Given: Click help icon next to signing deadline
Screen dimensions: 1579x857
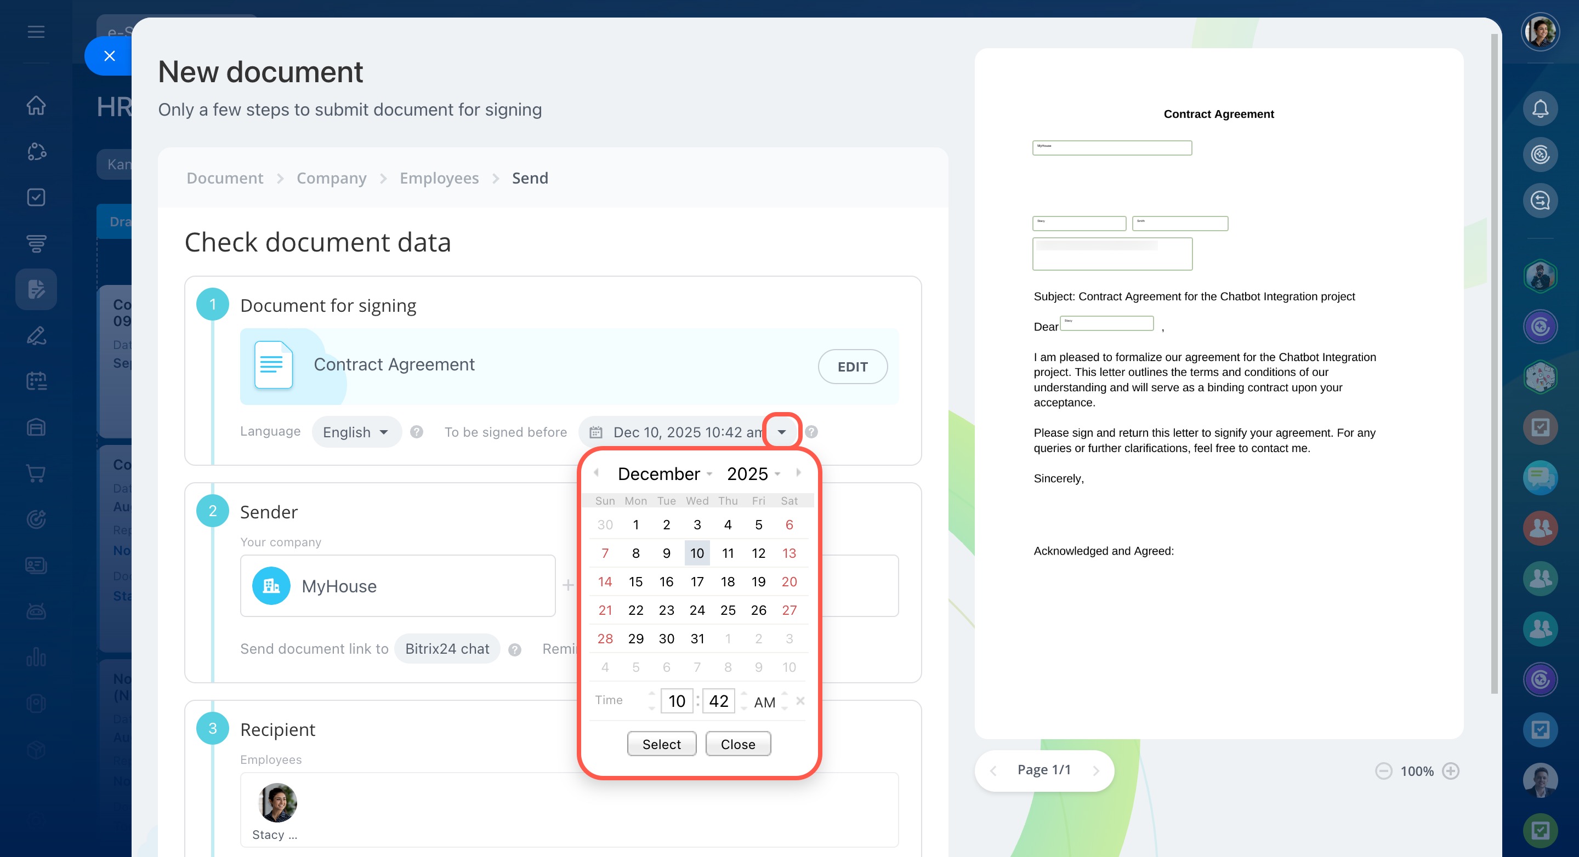Looking at the screenshot, I should pos(811,432).
